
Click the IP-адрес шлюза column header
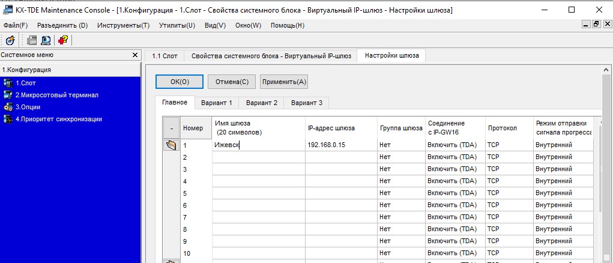point(341,128)
